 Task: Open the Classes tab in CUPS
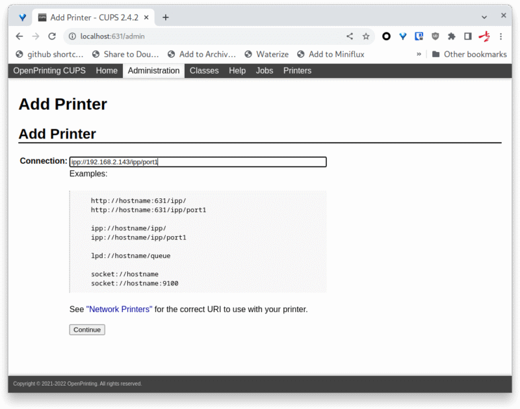click(x=204, y=71)
